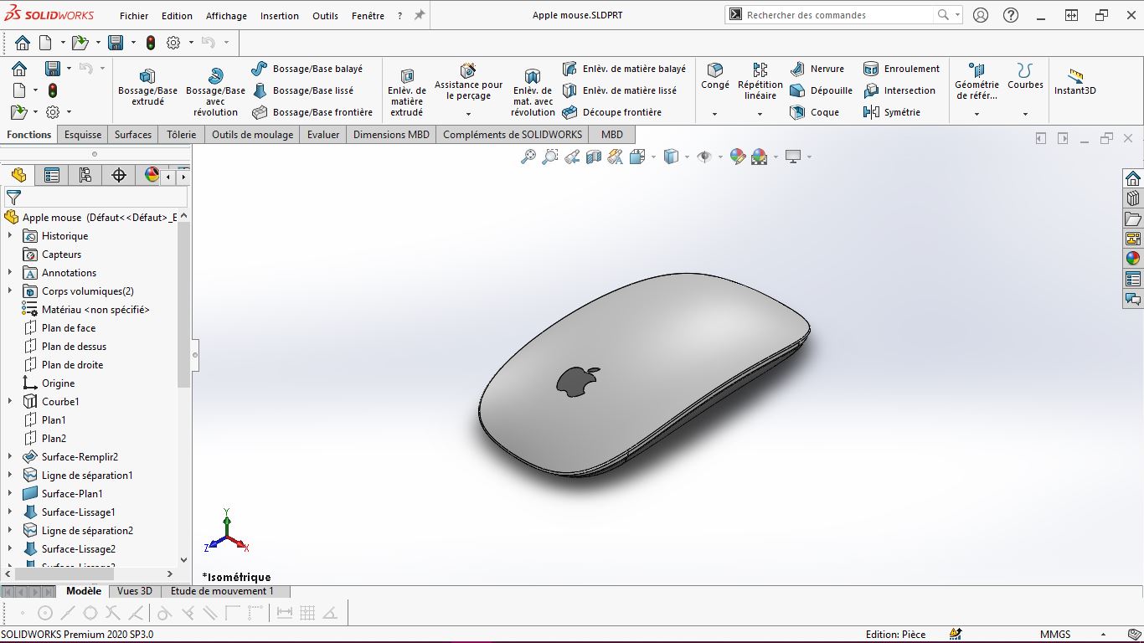The width and height of the screenshot is (1144, 643).
Task: Click the feature tree filter icon
Action: (x=13, y=198)
